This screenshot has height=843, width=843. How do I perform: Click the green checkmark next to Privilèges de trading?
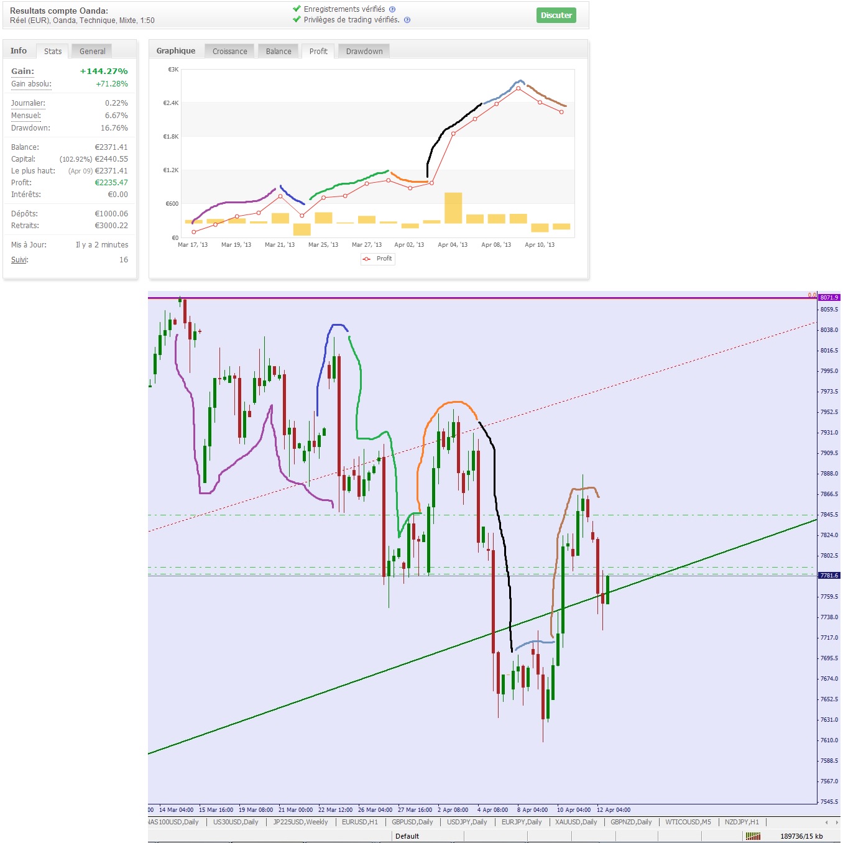[x=297, y=19]
